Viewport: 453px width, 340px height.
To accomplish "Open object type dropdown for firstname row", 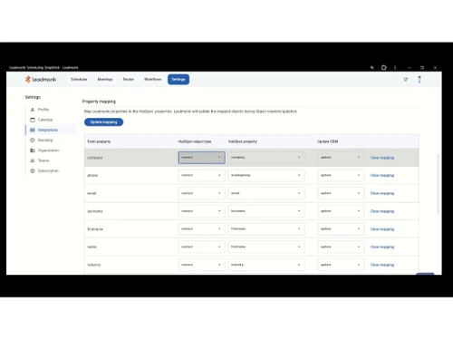I will tap(202, 228).
